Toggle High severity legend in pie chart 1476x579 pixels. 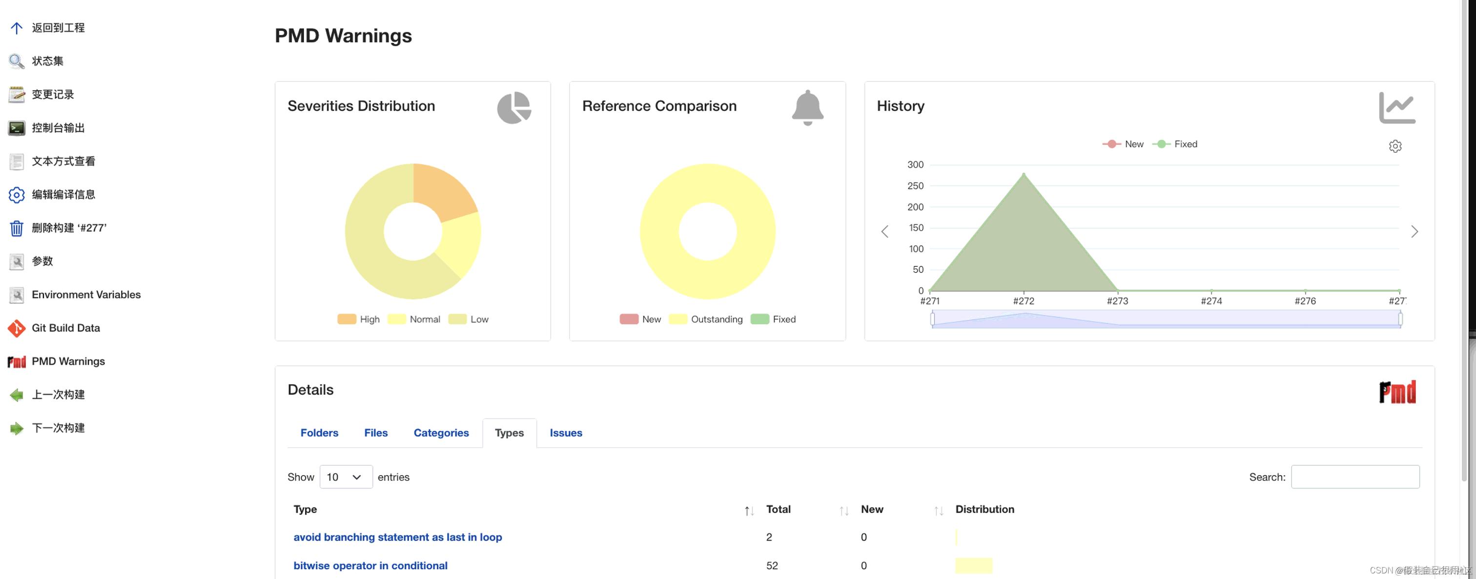tap(359, 319)
